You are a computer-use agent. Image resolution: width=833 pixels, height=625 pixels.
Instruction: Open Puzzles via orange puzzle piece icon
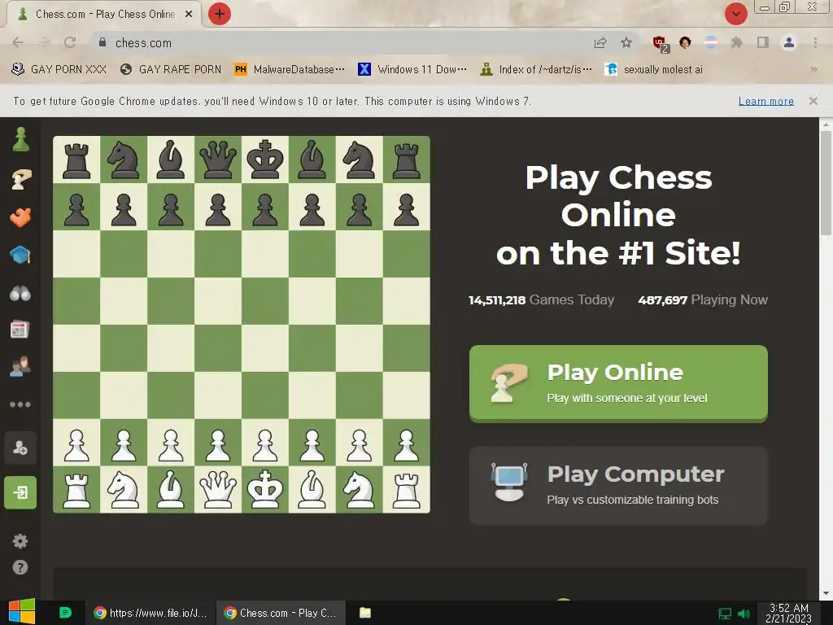(20, 216)
